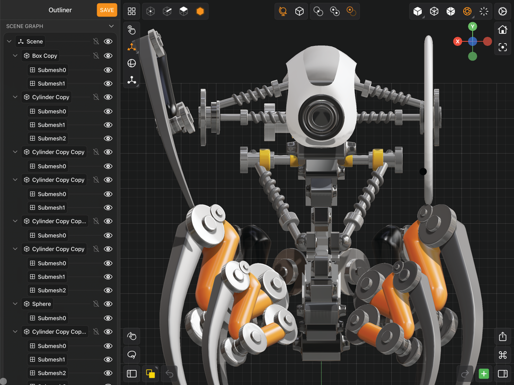
Task: Activate the touch gesture tool above the translate tool
Action: click(x=131, y=30)
